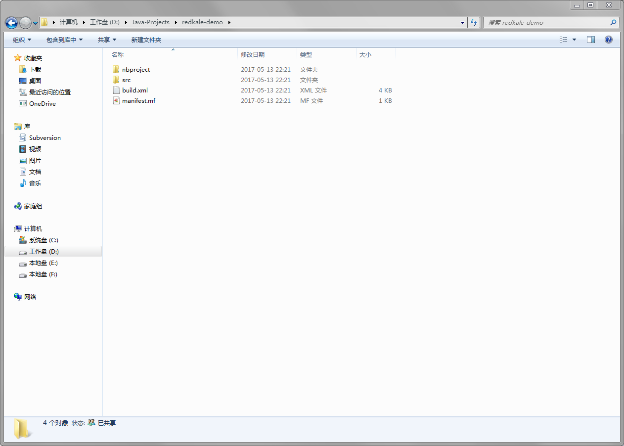Open the nbproject folder
The image size is (624, 446).
(x=135, y=70)
